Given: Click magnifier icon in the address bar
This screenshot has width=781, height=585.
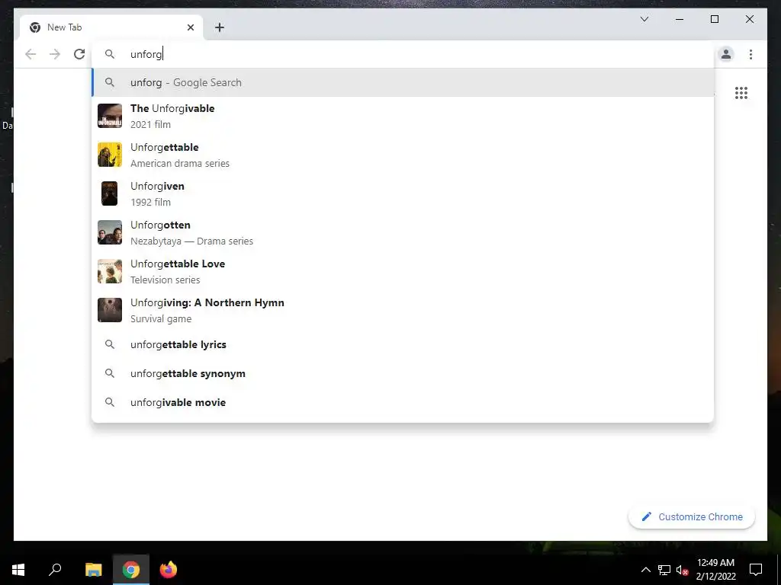Looking at the screenshot, I should coord(110,54).
